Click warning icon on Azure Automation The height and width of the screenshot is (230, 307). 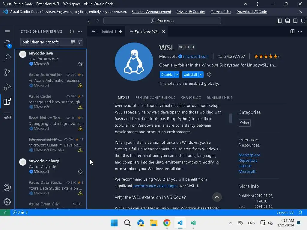pos(80,85)
